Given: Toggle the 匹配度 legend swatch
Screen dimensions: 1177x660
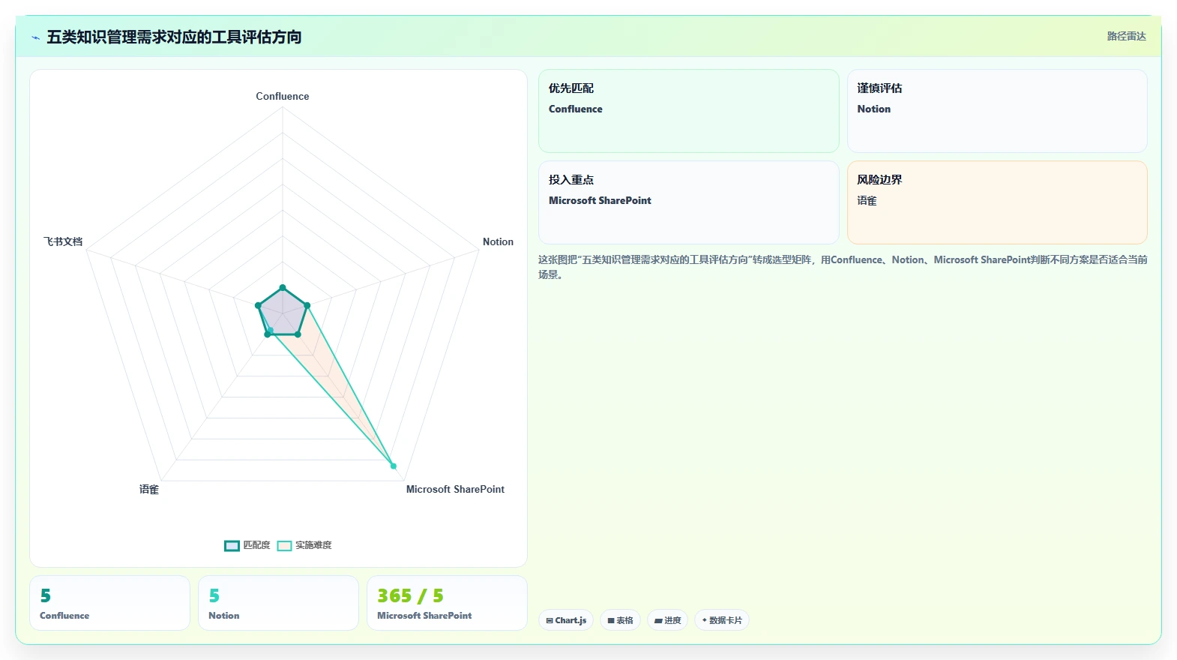Looking at the screenshot, I should (232, 545).
